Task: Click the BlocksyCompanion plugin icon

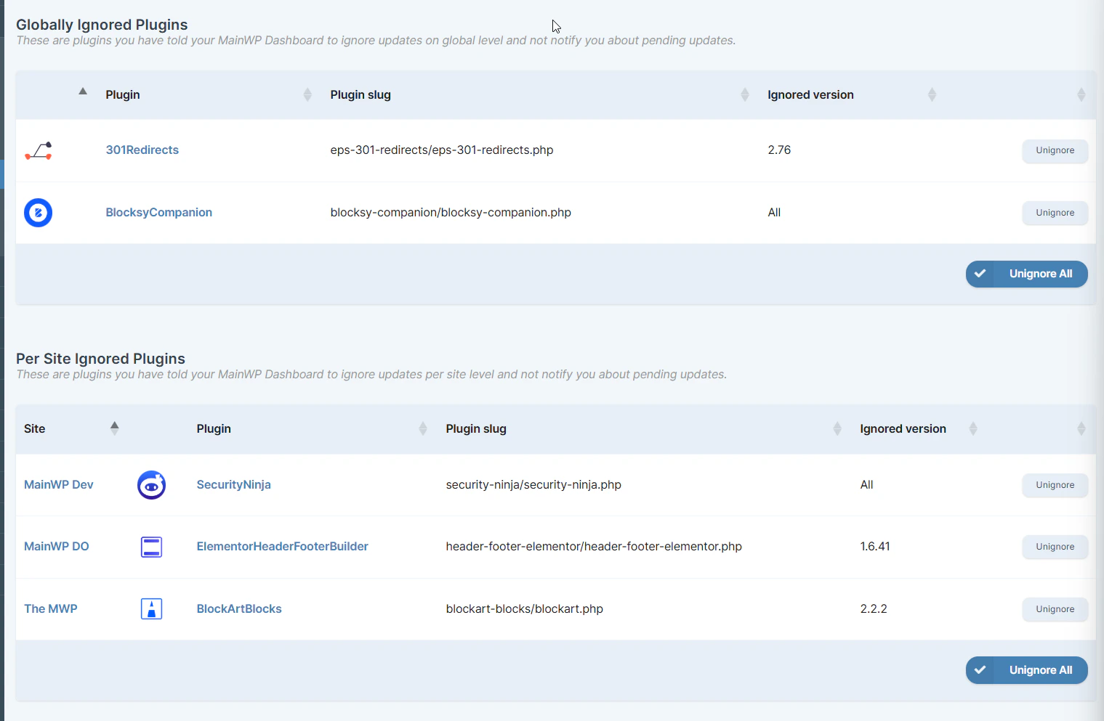Action: pos(39,213)
